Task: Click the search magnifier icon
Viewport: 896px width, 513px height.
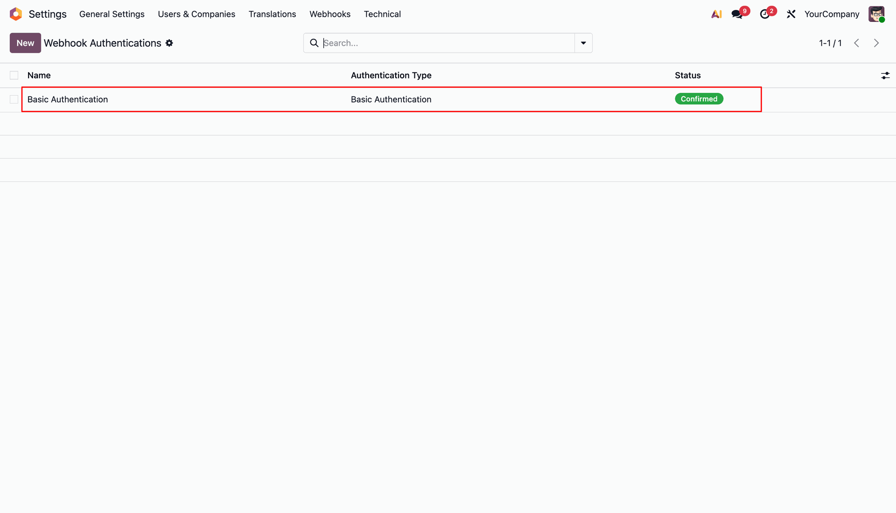Action: (x=314, y=43)
